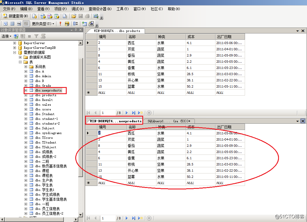Open the 帮助(H) menu
This screenshot has width=307, height=222.
click(174, 9)
